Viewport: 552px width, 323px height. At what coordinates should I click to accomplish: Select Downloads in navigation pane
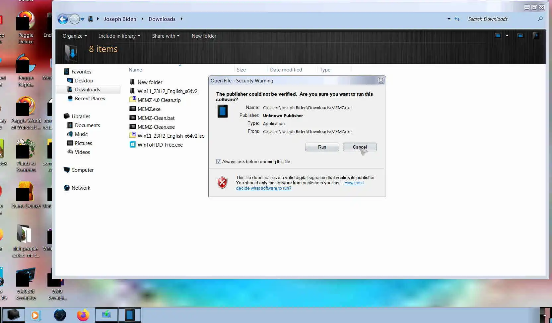(87, 89)
